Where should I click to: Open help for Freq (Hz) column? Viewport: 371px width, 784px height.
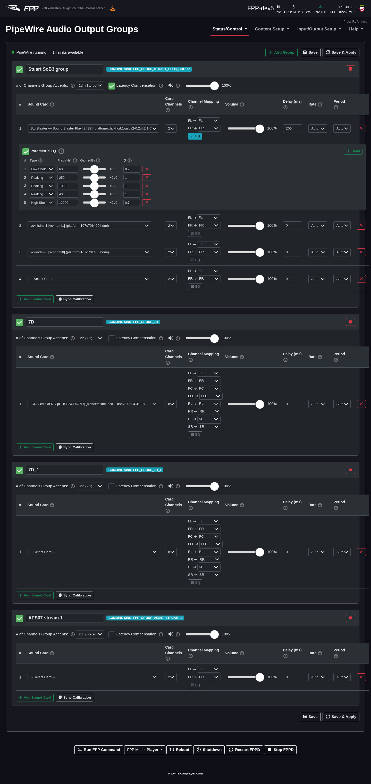click(75, 160)
